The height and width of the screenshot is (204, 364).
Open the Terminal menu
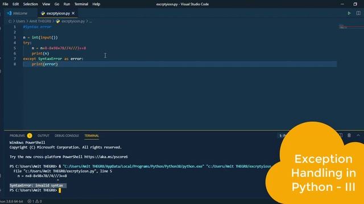pos(81,4)
